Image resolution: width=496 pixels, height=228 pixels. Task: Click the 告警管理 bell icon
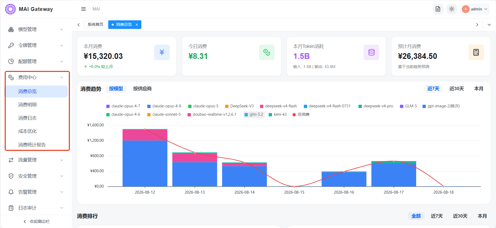click(11, 192)
